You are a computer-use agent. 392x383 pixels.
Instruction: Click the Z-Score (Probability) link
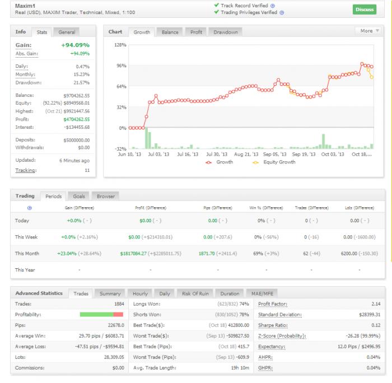[x=282, y=337]
